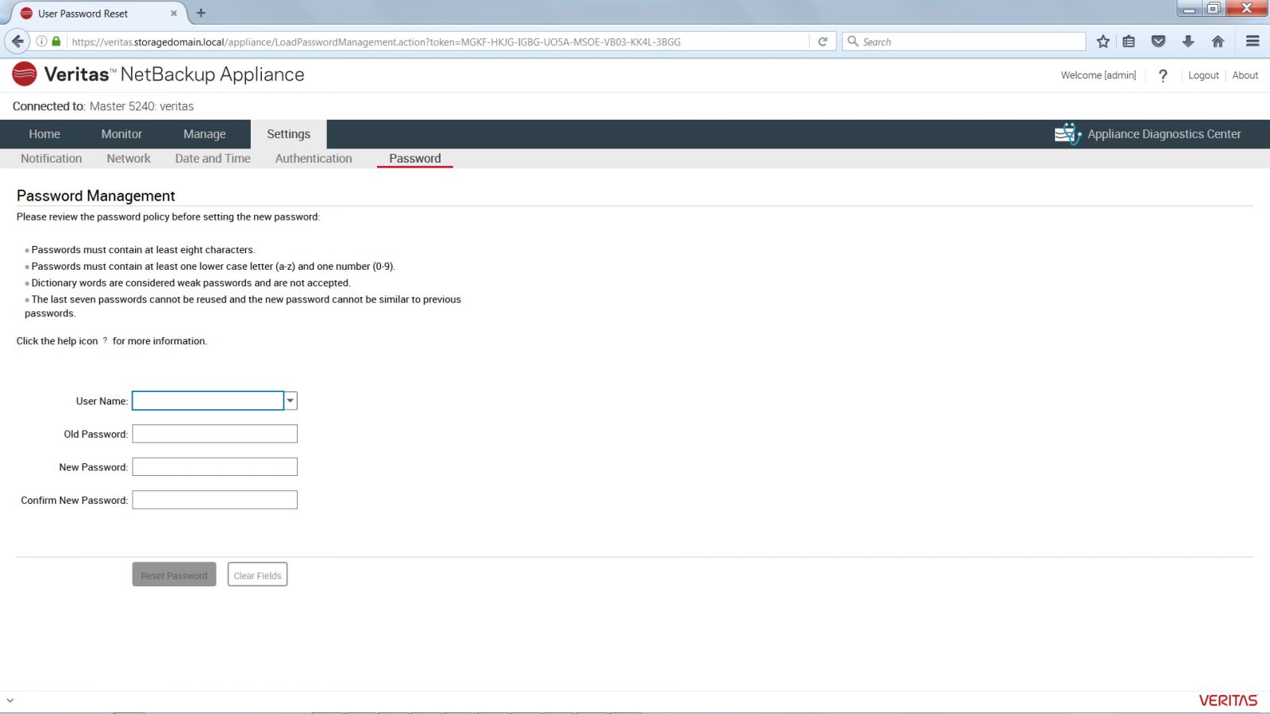Open help with the question mark icon
The height and width of the screenshot is (714, 1270).
tap(1163, 75)
